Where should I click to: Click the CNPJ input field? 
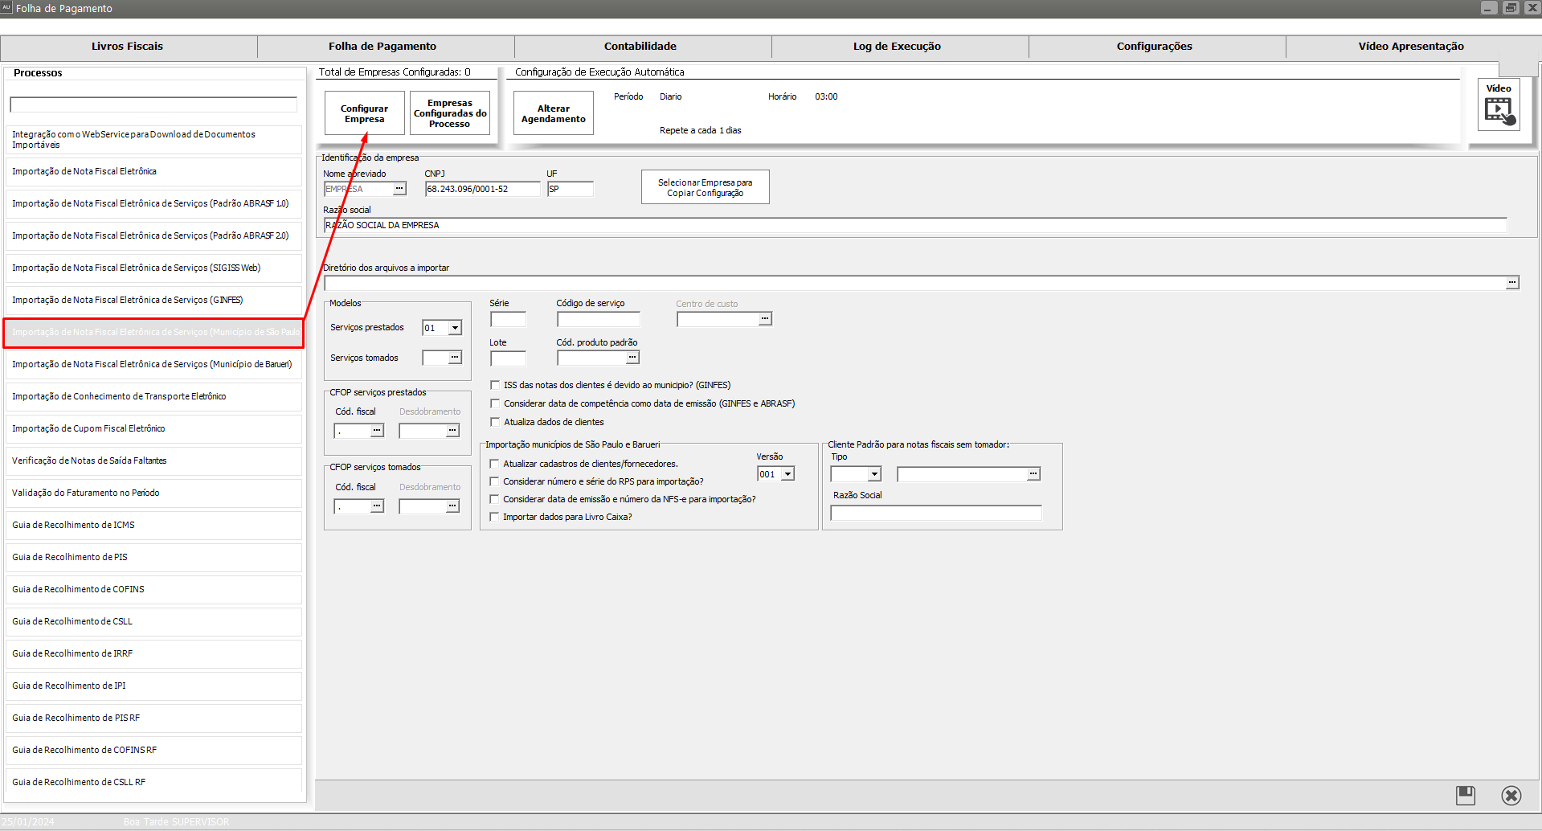click(483, 189)
